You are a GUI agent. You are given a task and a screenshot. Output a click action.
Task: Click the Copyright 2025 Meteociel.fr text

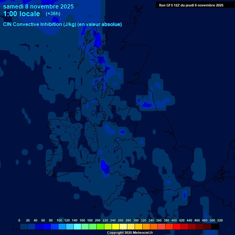130,233
